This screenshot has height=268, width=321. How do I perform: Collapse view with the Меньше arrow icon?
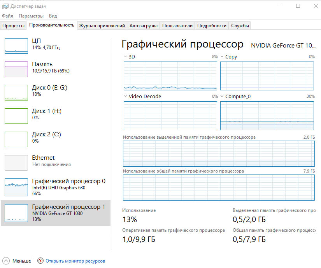click(x=6, y=261)
